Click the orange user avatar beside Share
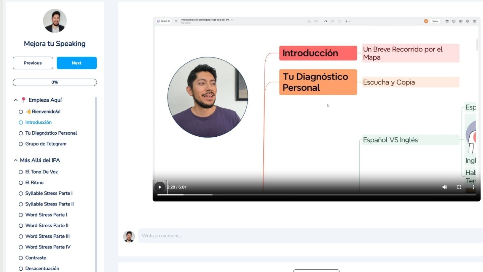Image resolution: width=483 pixels, height=272 pixels. pos(426,21)
